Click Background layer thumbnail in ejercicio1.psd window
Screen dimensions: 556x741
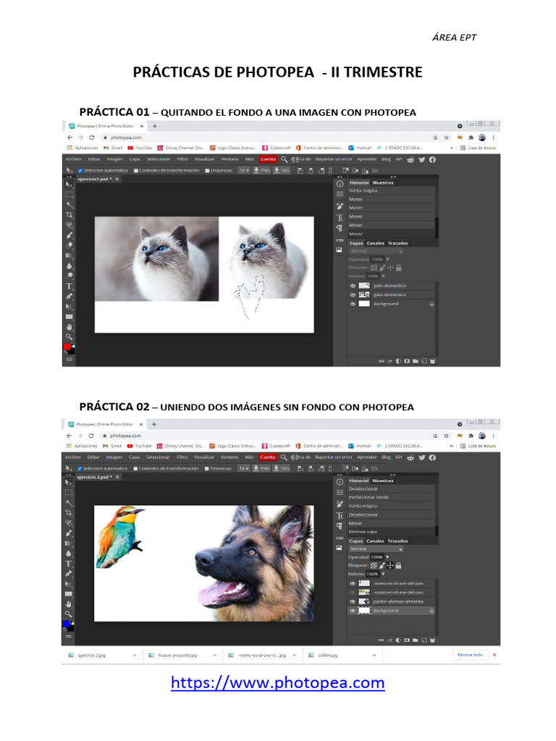click(x=364, y=305)
